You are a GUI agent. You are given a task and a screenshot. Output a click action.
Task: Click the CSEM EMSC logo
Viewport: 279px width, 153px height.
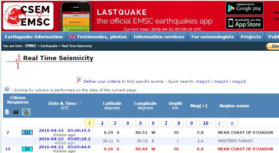[x=28, y=16]
